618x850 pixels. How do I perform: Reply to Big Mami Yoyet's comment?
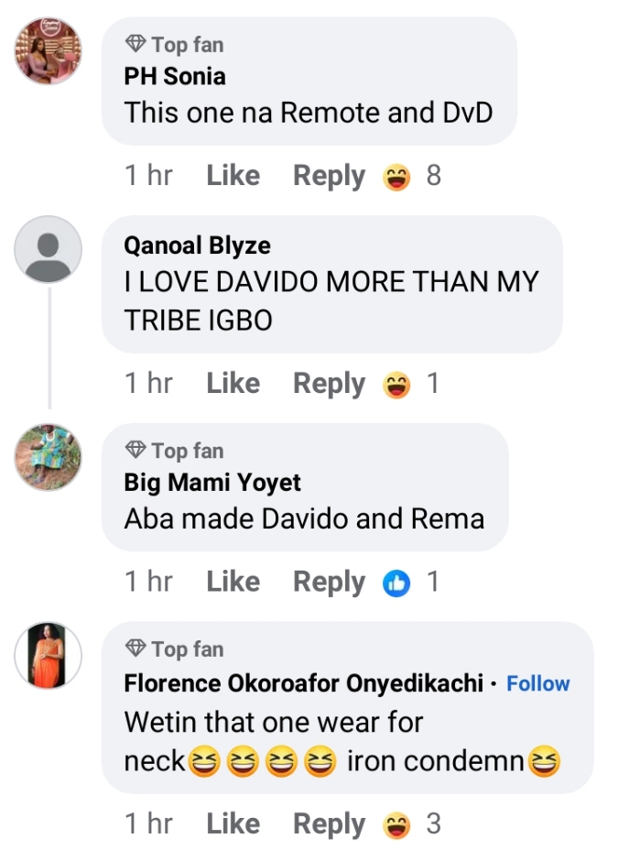[329, 582]
